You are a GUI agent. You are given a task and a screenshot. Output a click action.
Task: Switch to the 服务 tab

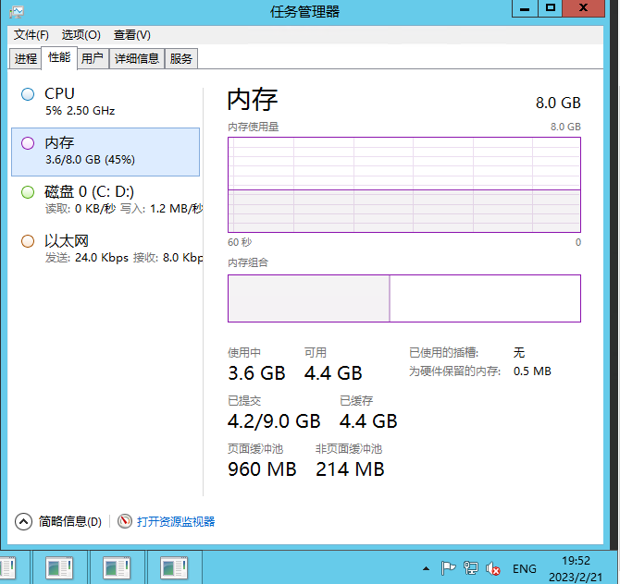(x=181, y=58)
